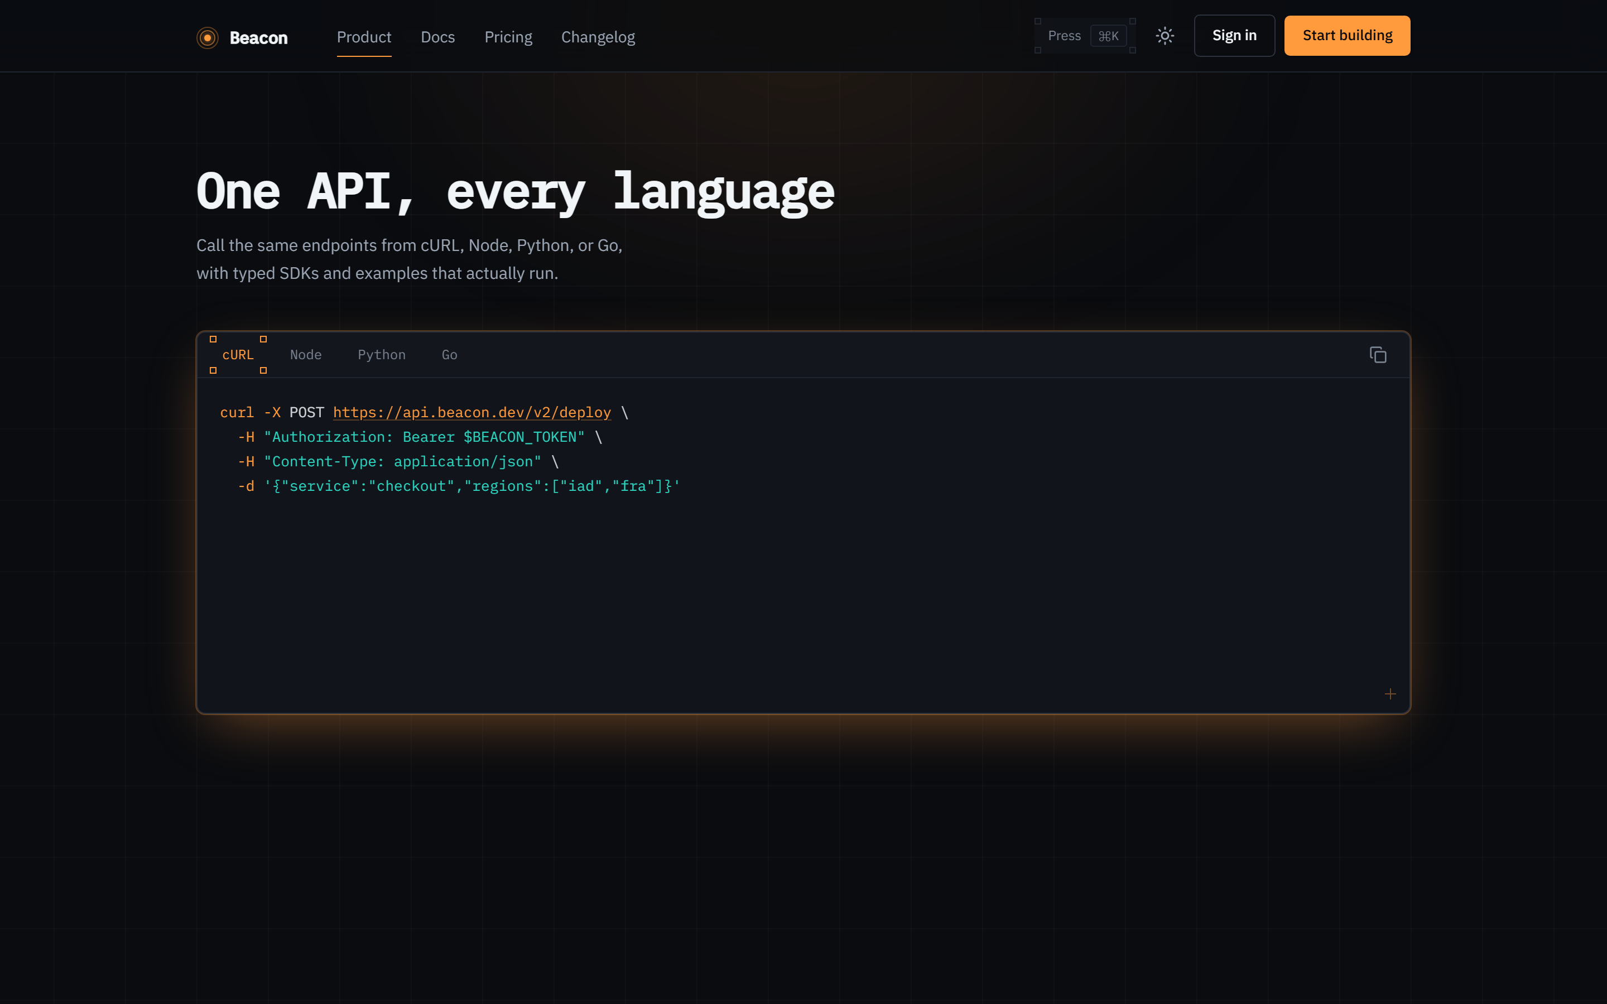Image resolution: width=1607 pixels, height=1004 pixels.
Task: View the Changelog nav link
Action: [598, 37]
